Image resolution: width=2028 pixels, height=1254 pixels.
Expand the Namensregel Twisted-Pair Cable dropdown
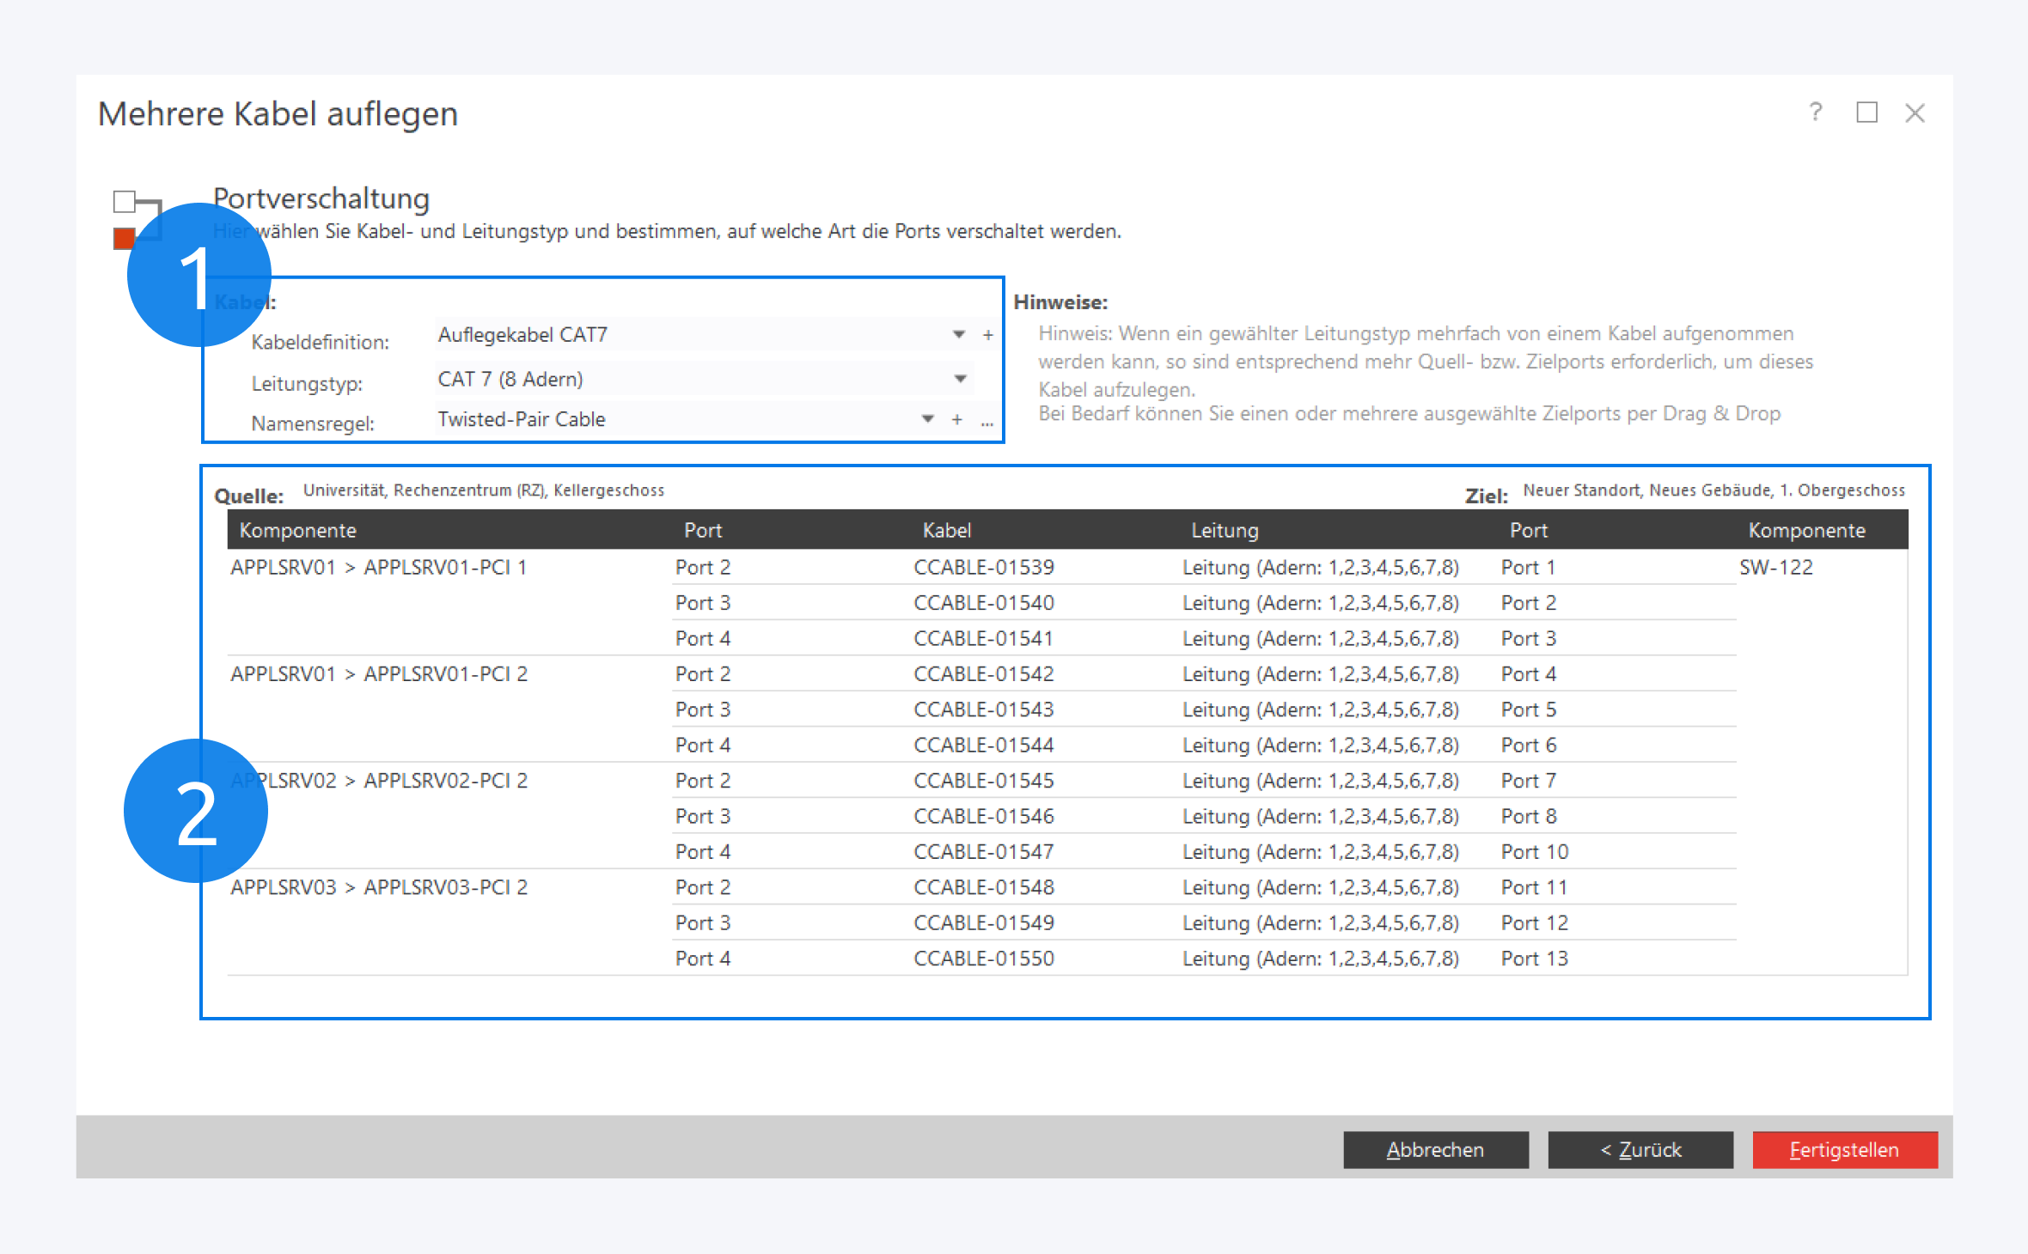coord(927,420)
